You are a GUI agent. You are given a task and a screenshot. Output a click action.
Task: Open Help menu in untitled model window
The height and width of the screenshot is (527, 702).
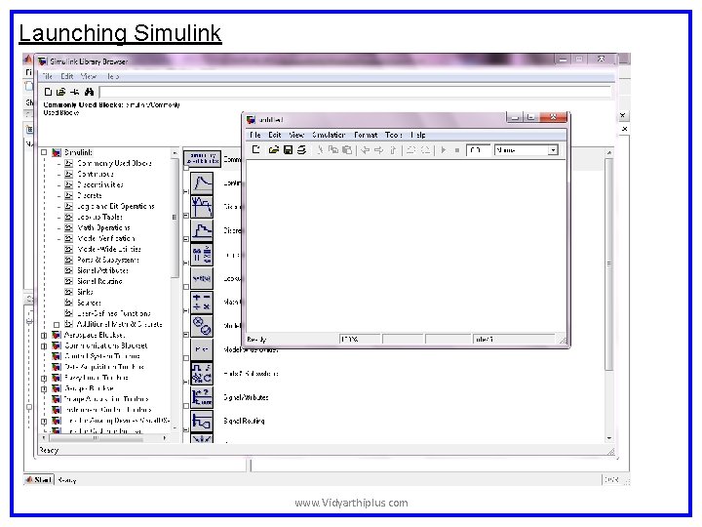coord(418,135)
